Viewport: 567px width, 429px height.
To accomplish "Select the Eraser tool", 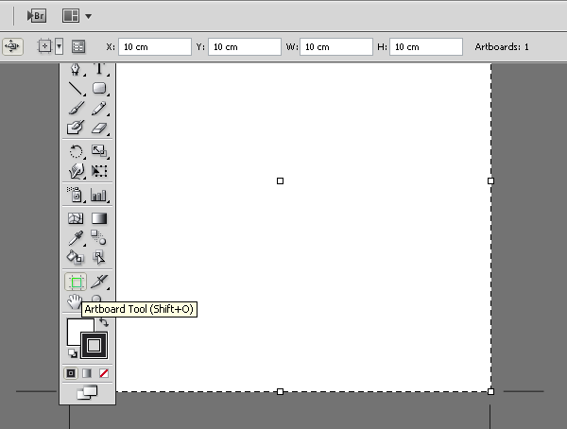I will coord(99,128).
